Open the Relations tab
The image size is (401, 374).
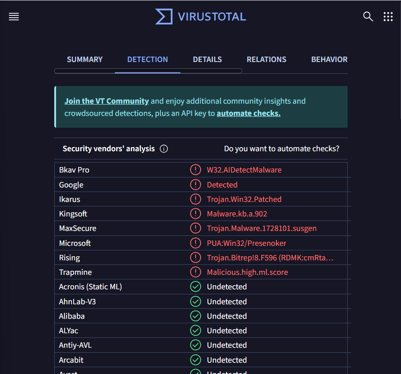pyautogui.click(x=266, y=59)
